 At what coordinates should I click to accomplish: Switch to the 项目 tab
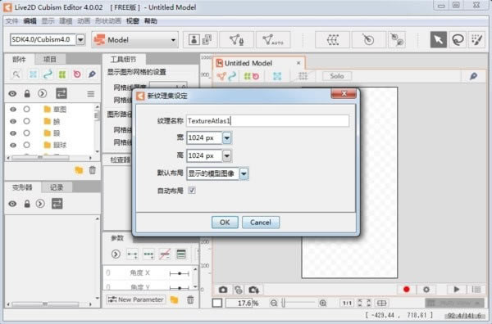click(50, 59)
